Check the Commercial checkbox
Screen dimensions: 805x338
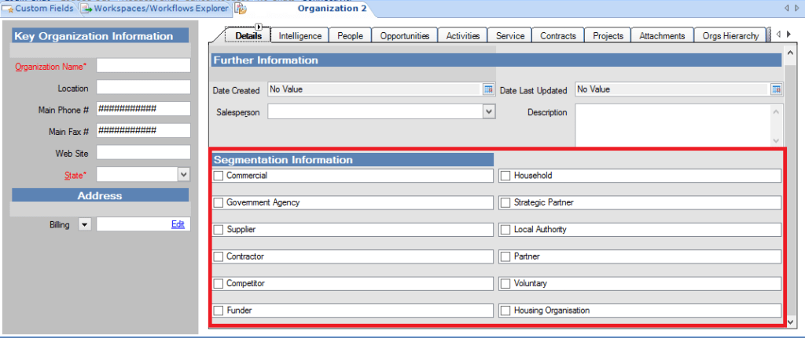click(219, 176)
